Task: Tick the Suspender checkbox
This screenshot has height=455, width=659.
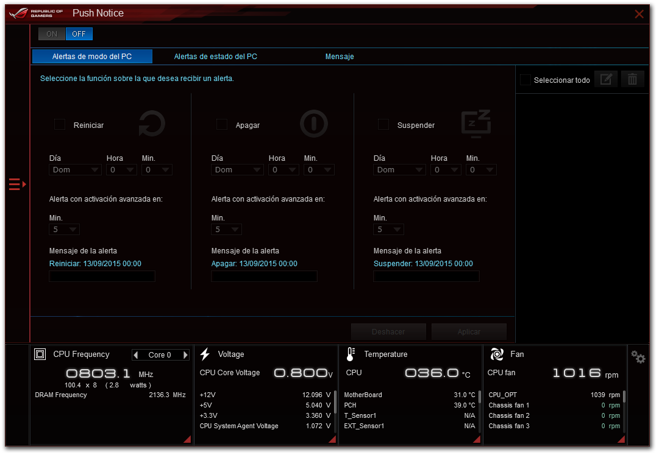Action: pos(383,124)
